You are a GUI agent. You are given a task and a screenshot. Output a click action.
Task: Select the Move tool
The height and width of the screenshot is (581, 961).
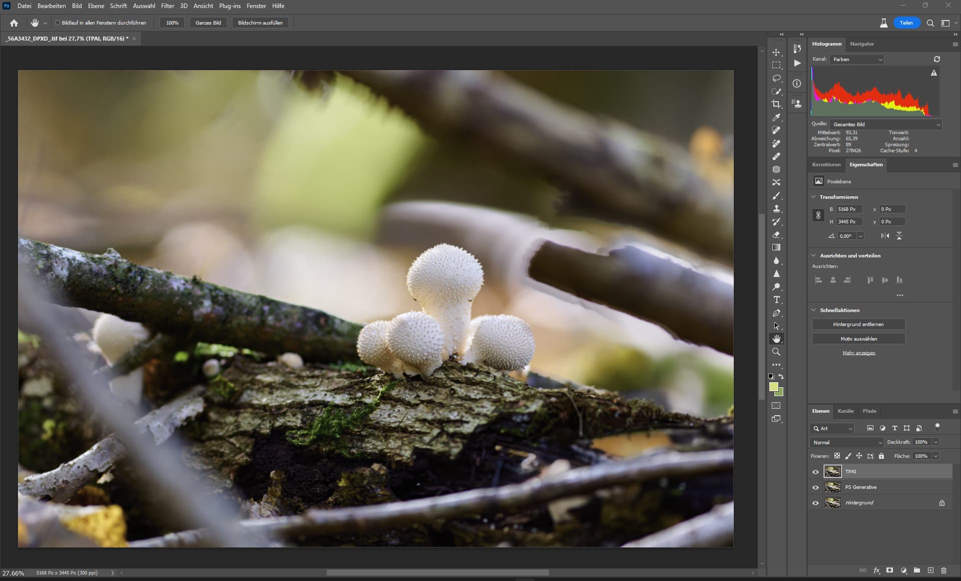(776, 53)
